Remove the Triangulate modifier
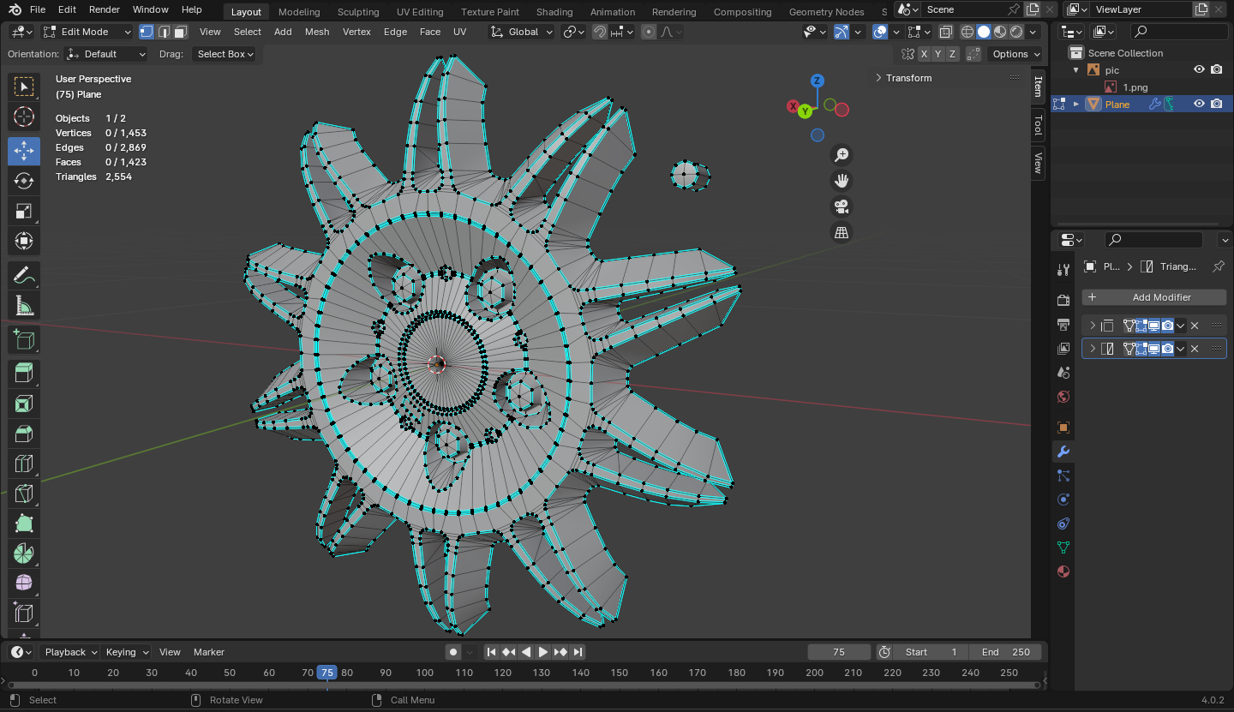The image size is (1234, 712). point(1195,349)
